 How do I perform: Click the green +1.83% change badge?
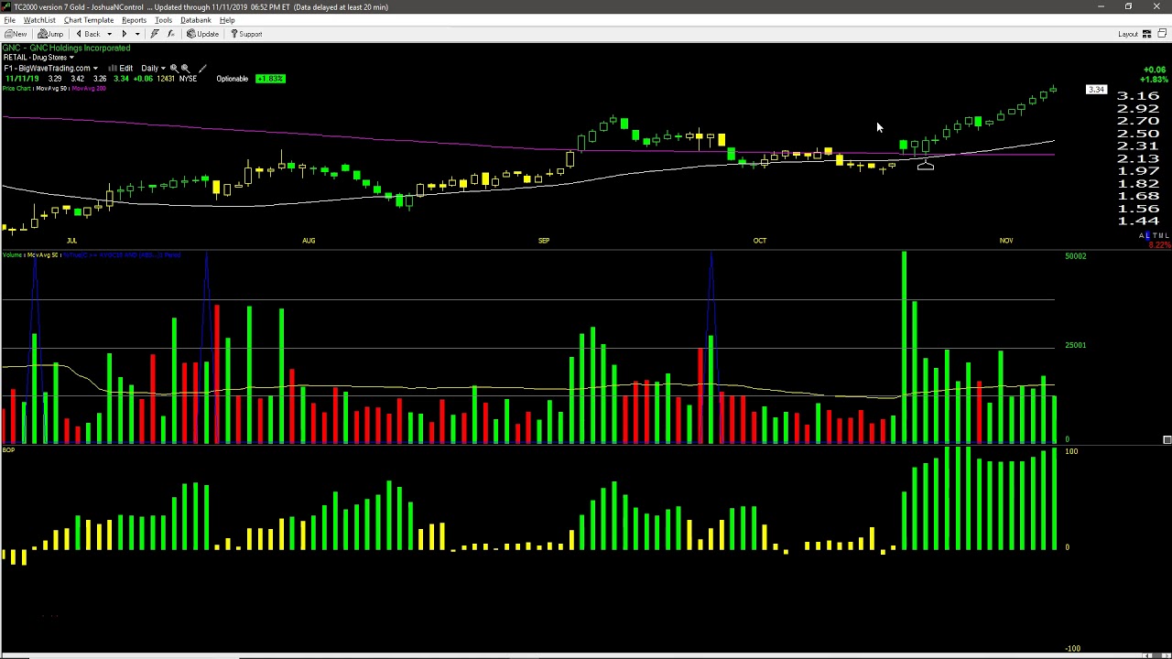pos(270,79)
